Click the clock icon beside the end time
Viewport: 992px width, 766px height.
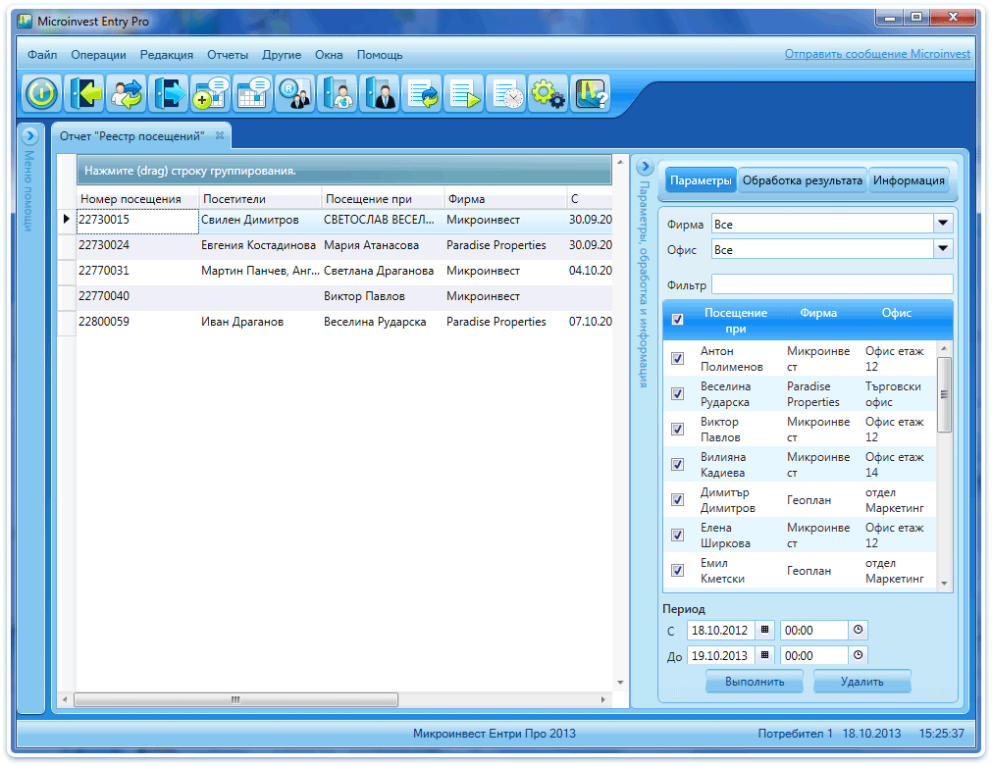point(858,654)
